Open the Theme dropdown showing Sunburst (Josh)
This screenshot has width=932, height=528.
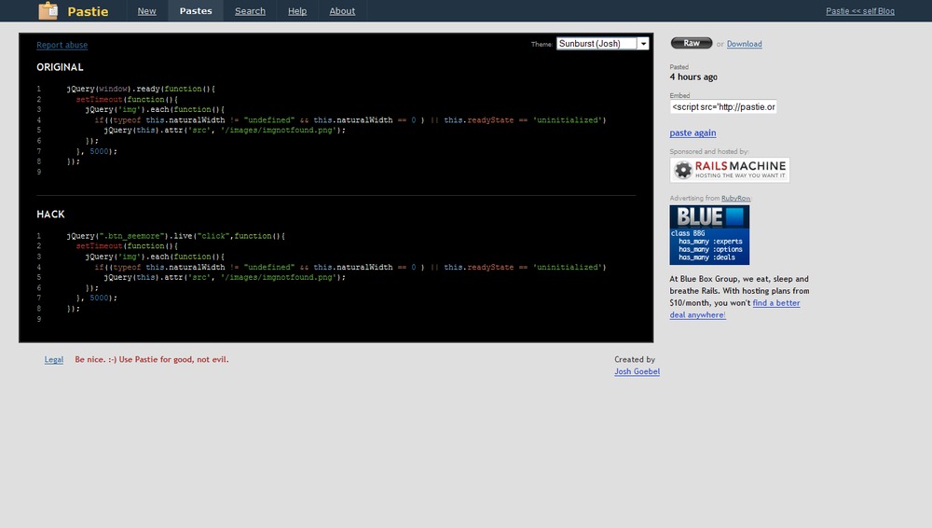click(596, 44)
